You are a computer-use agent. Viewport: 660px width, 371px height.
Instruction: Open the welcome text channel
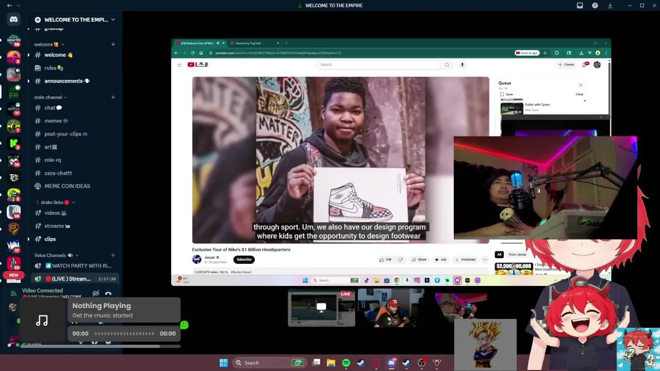click(75, 55)
